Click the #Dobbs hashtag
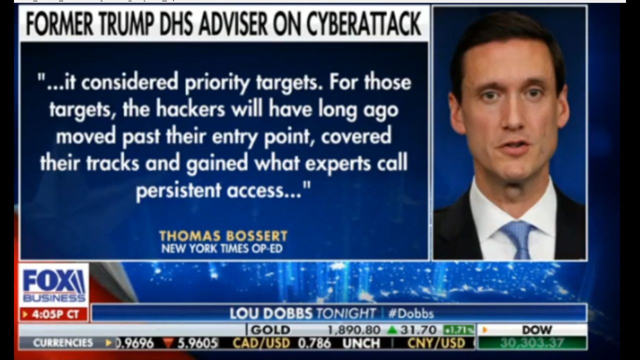This screenshot has width=640, height=360. pyautogui.click(x=410, y=313)
